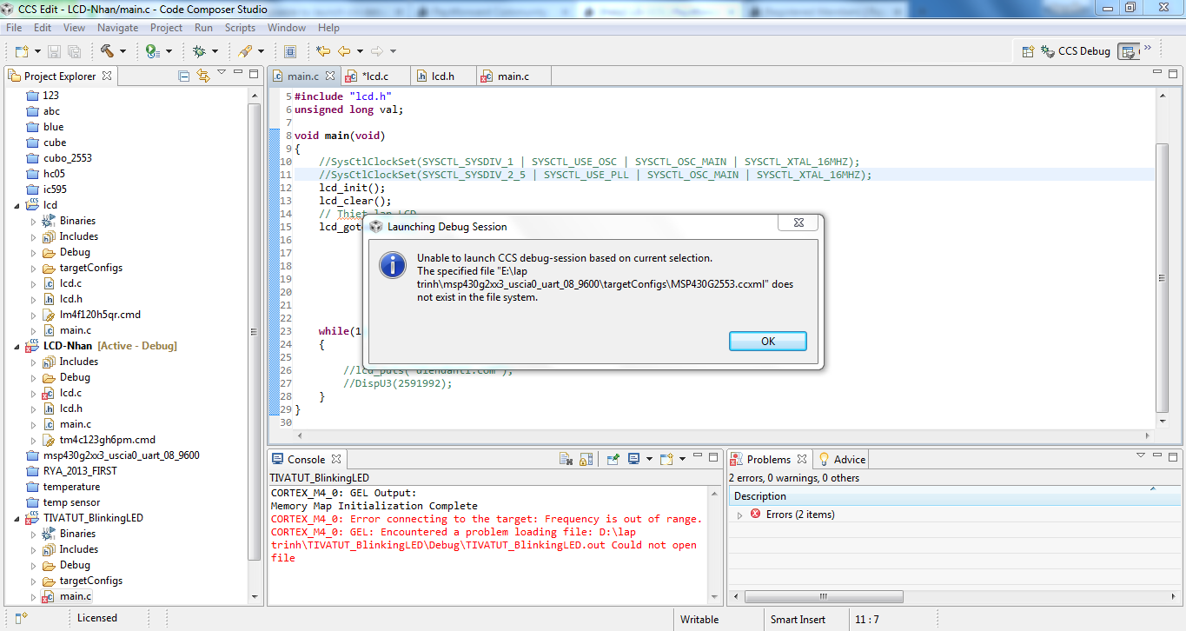The image size is (1186, 631).
Task: Expand the Errors (2 items) node
Action: click(739, 515)
